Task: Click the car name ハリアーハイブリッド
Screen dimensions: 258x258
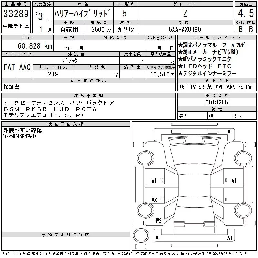Action: click(x=83, y=13)
